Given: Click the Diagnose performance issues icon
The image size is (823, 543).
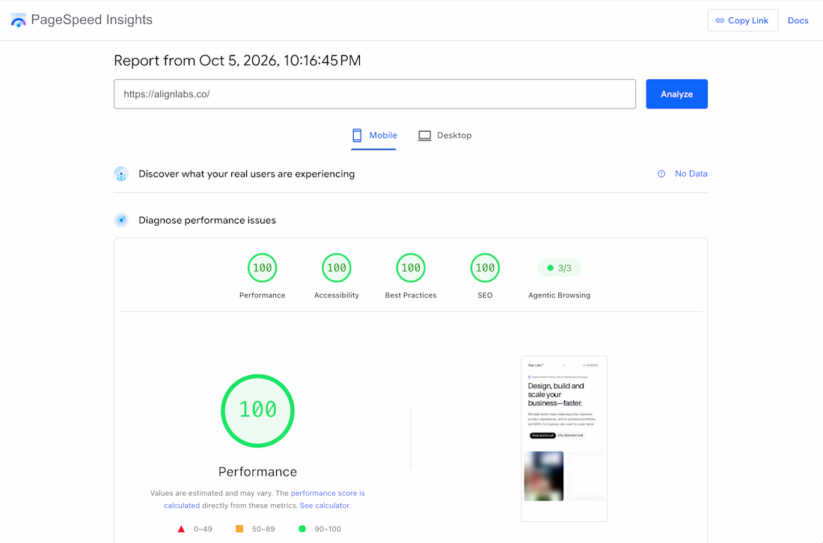Looking at the screenshot, I should [x=121, y=220].
